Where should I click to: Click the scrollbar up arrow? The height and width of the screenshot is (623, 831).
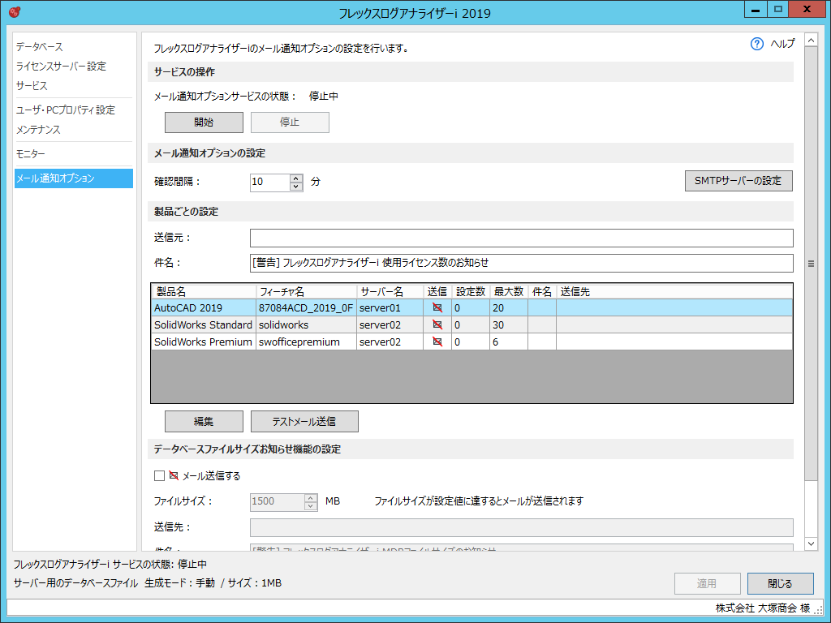point(811,40)
